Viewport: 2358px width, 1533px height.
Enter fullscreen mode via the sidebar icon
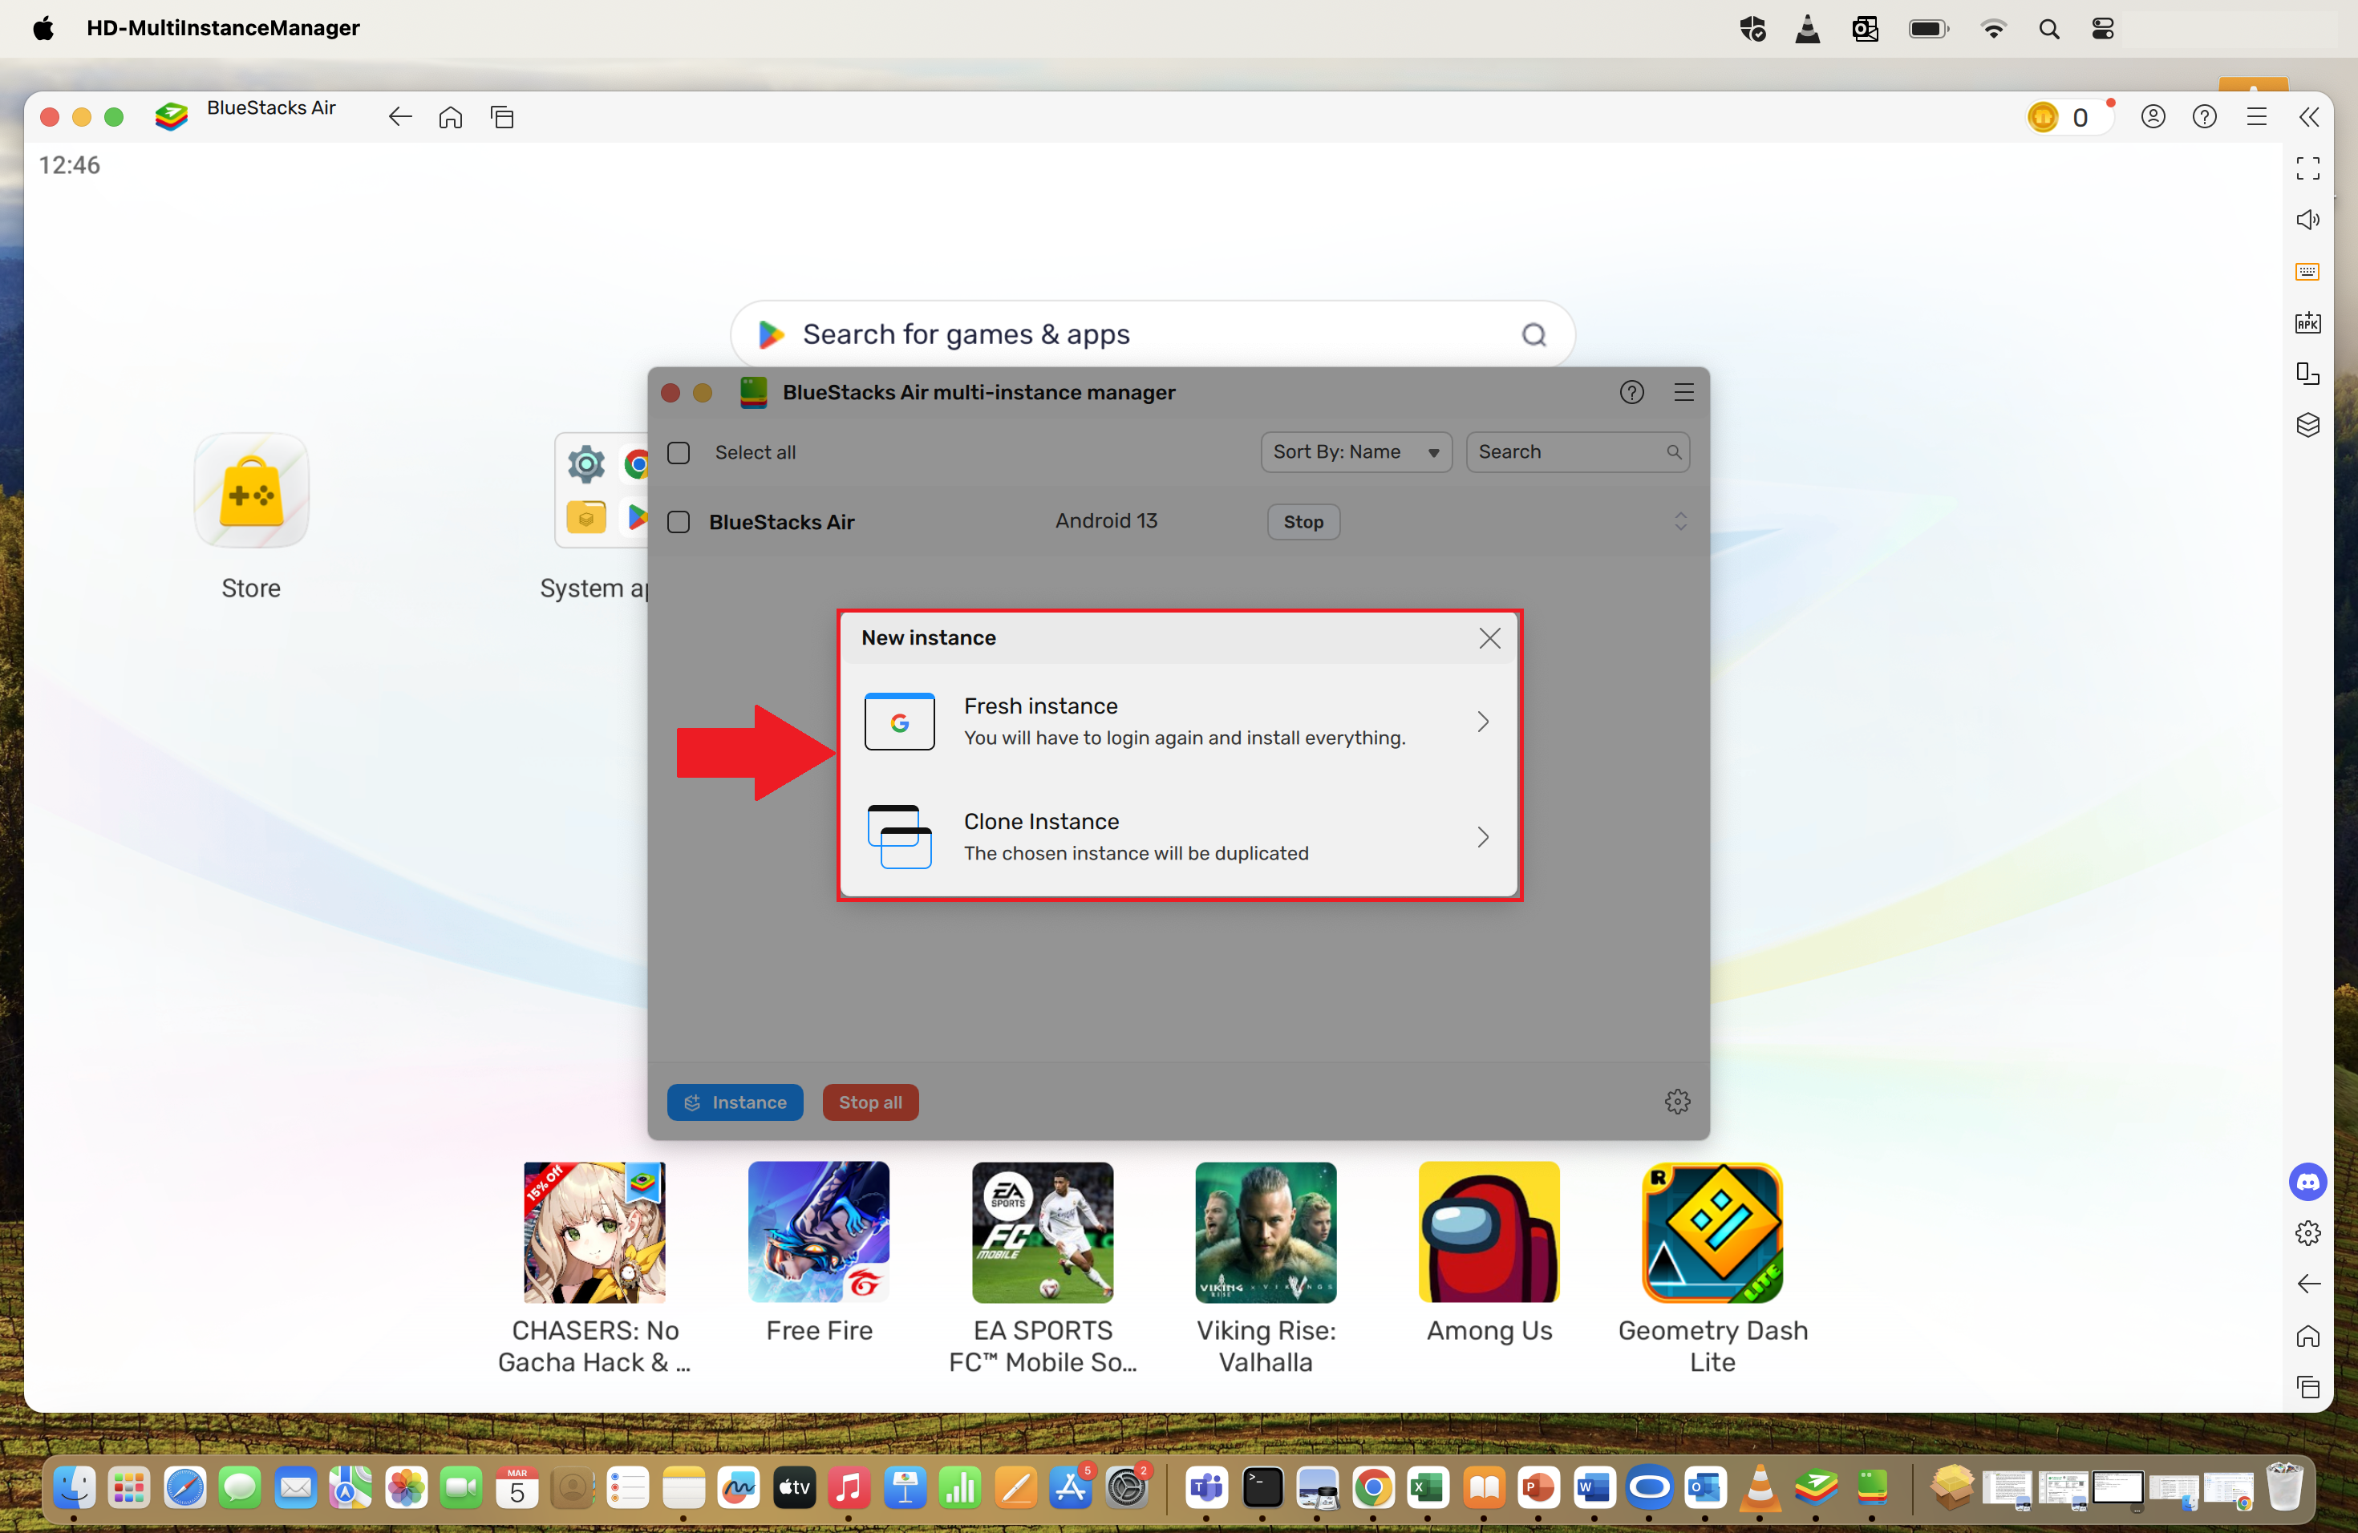click(2307, 168)
